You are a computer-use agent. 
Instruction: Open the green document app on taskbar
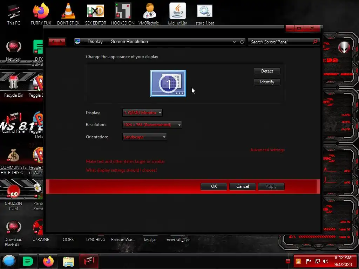28,261
